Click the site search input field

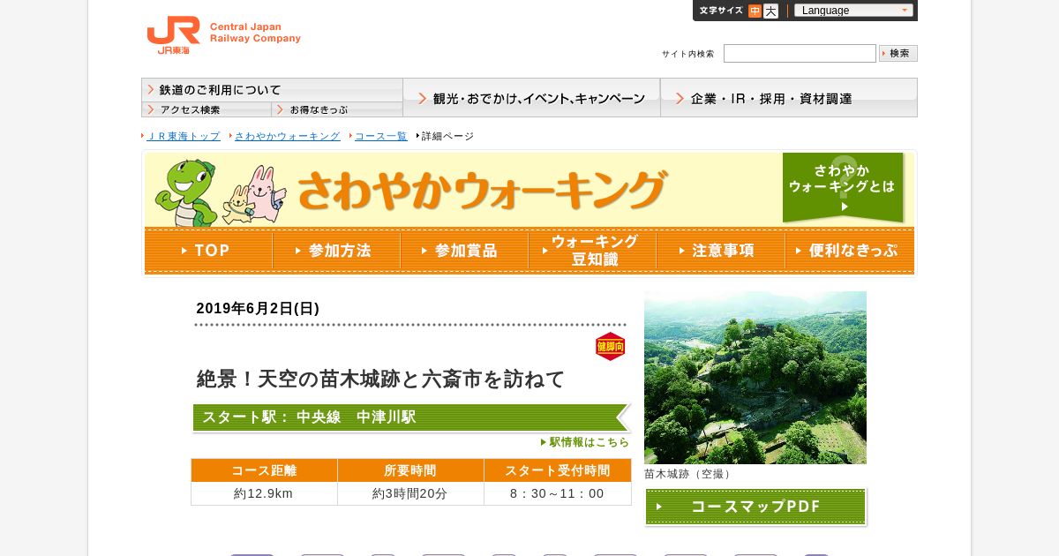click(x=800, y=54)
